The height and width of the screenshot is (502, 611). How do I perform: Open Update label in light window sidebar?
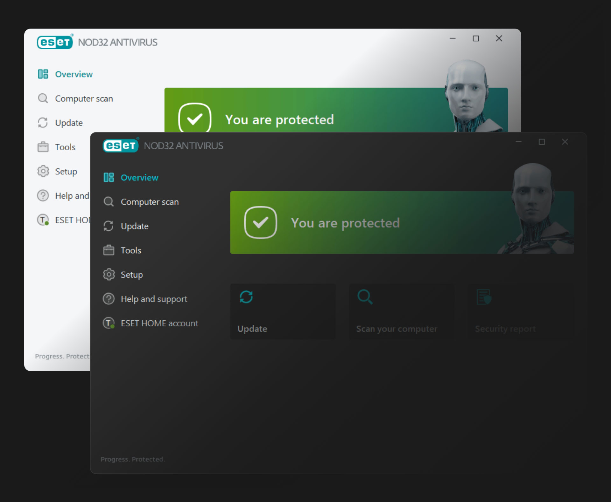point(69,123)
